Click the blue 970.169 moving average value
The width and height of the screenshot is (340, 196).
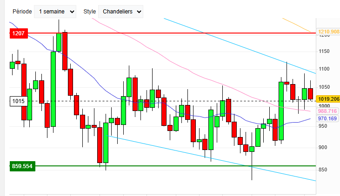pos(327,118)
